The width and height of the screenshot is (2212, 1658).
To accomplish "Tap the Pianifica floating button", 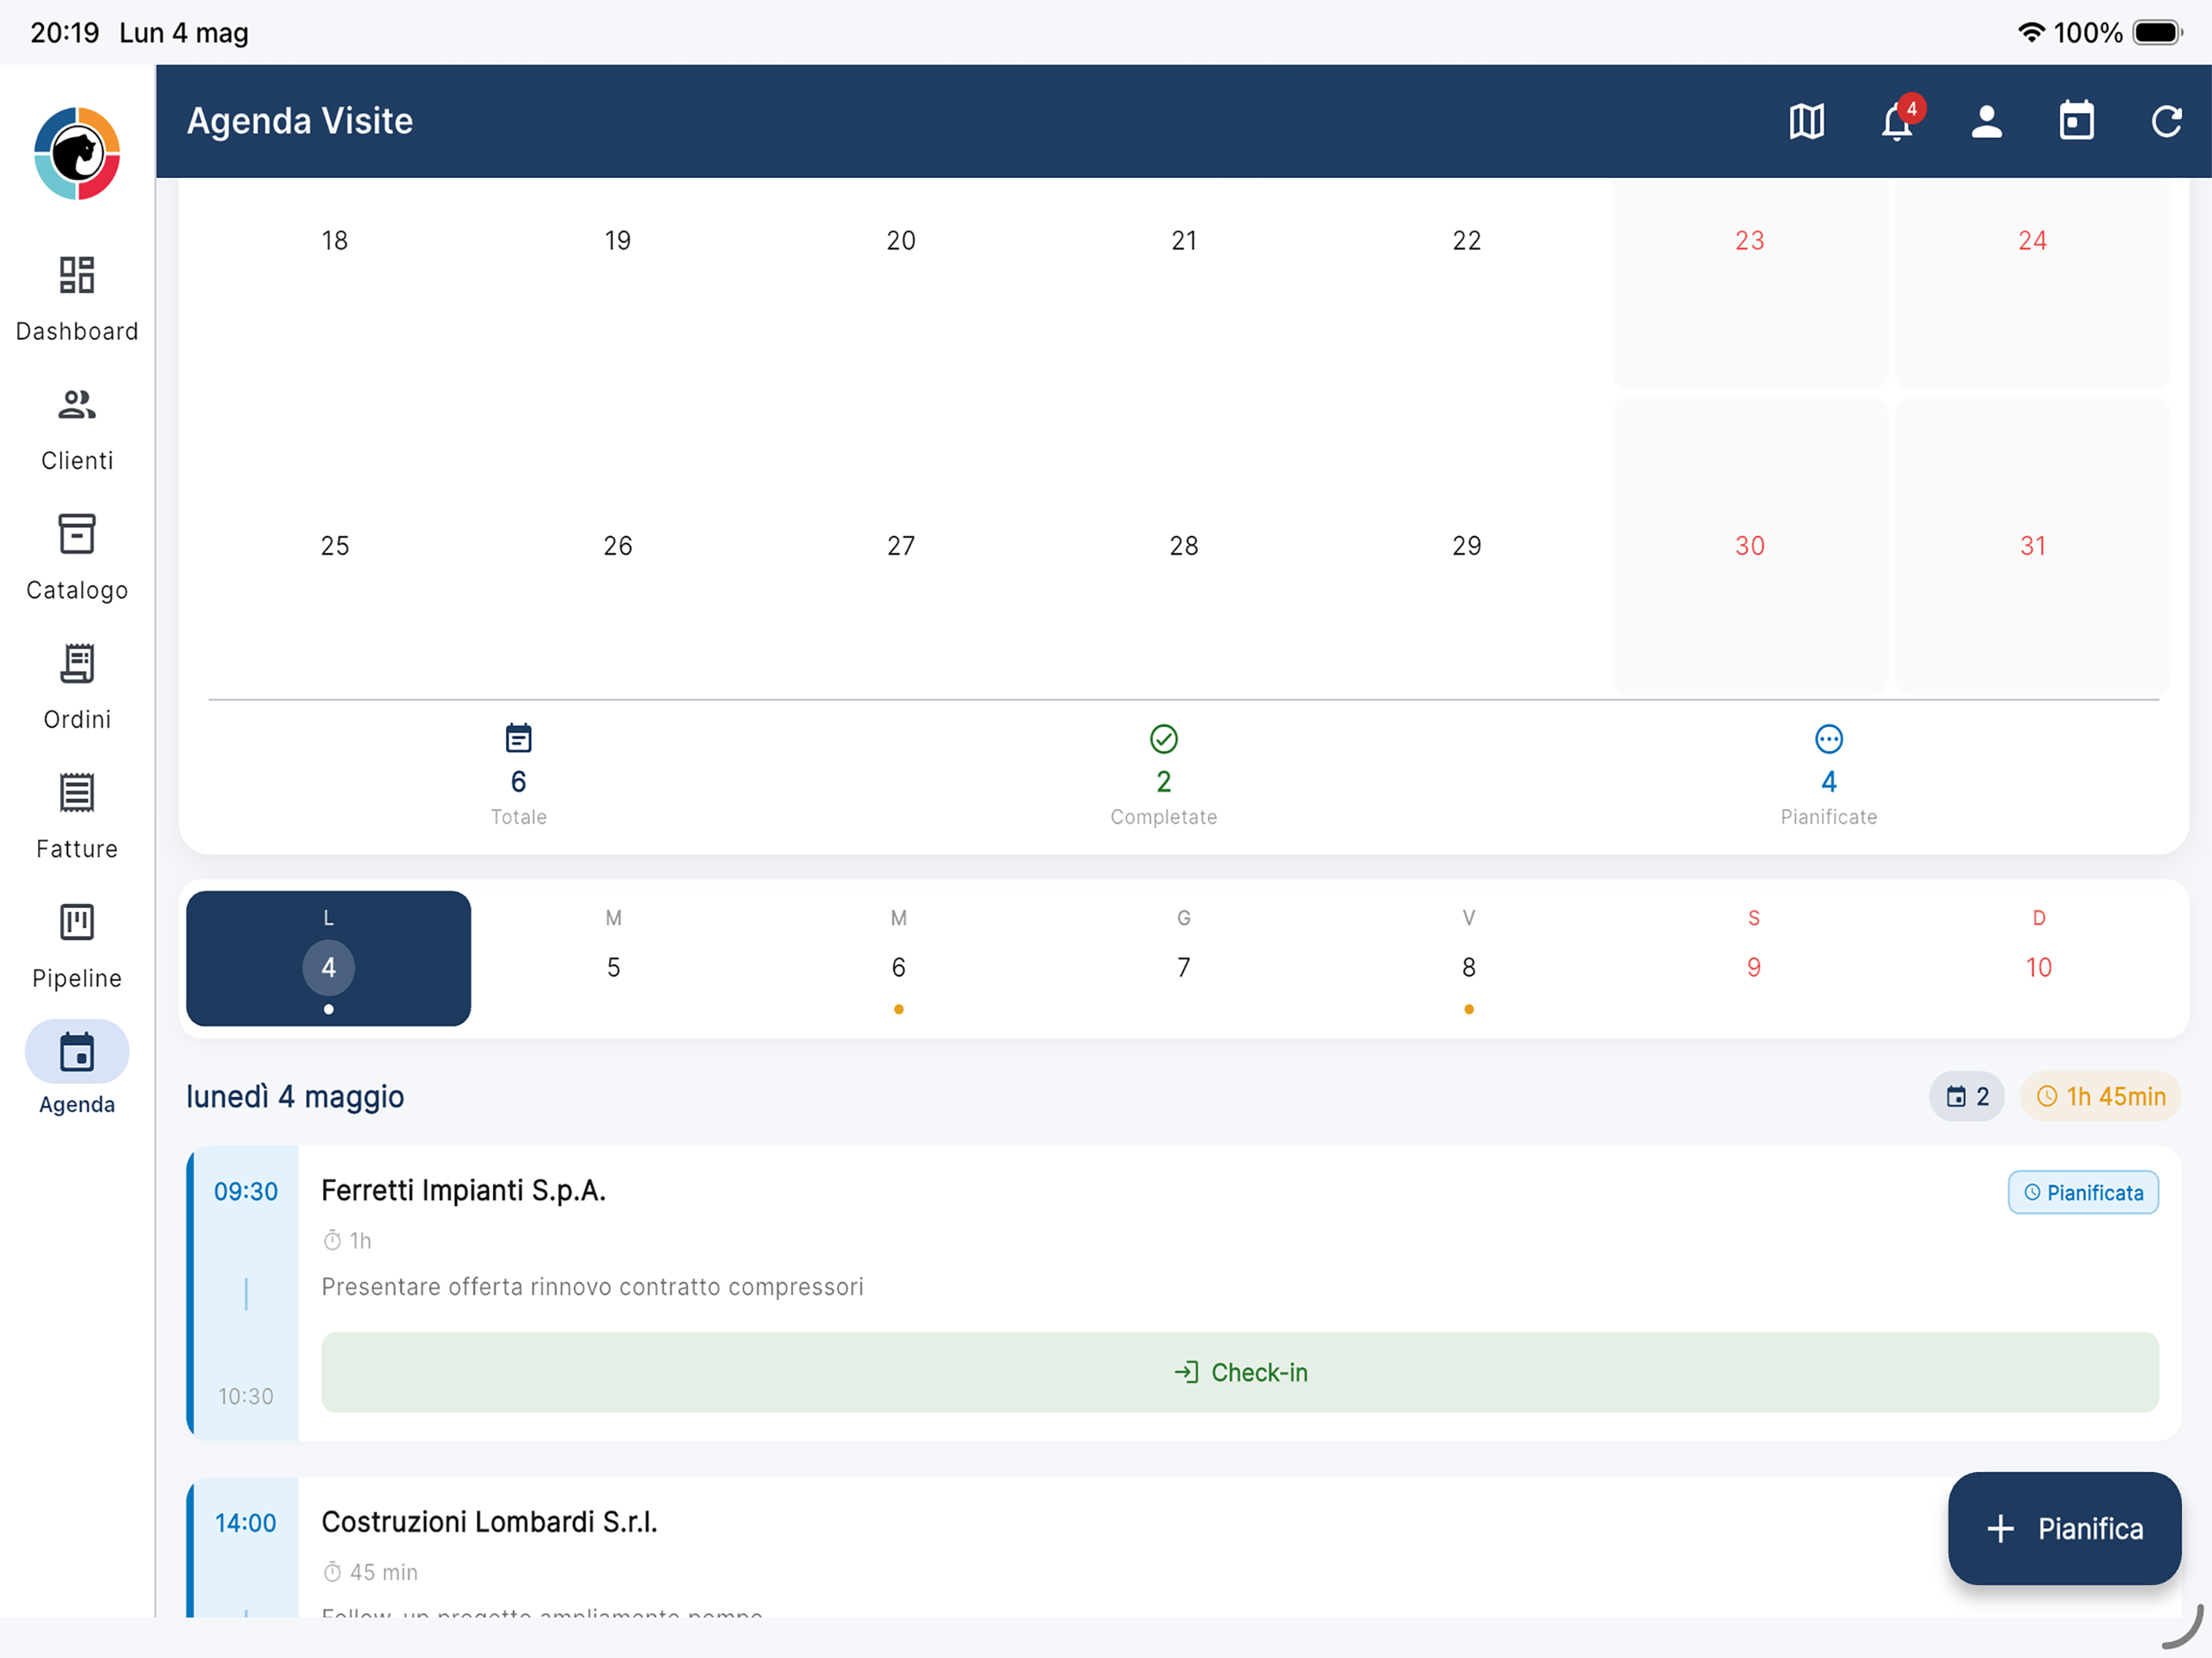I will [x=2064, y=1528].
